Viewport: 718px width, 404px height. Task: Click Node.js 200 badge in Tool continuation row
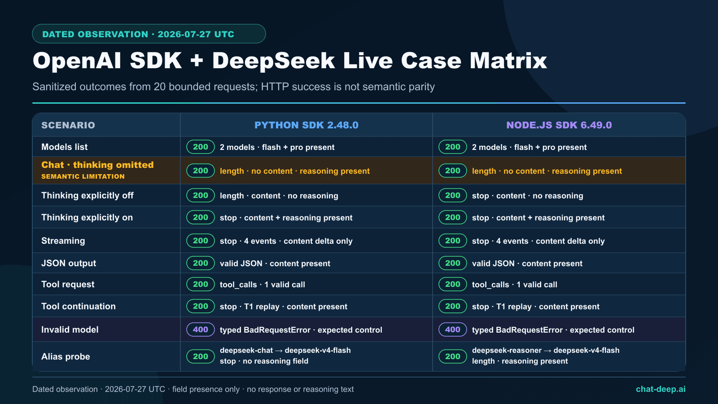click(x=453, y=306)
